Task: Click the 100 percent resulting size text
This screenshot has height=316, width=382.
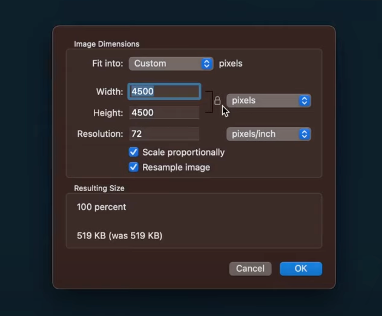Action: pyautogui.click(x=101, y=208)
